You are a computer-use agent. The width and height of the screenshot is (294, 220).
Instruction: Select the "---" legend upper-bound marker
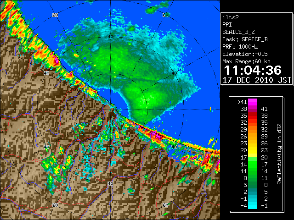tap(263, 102)
